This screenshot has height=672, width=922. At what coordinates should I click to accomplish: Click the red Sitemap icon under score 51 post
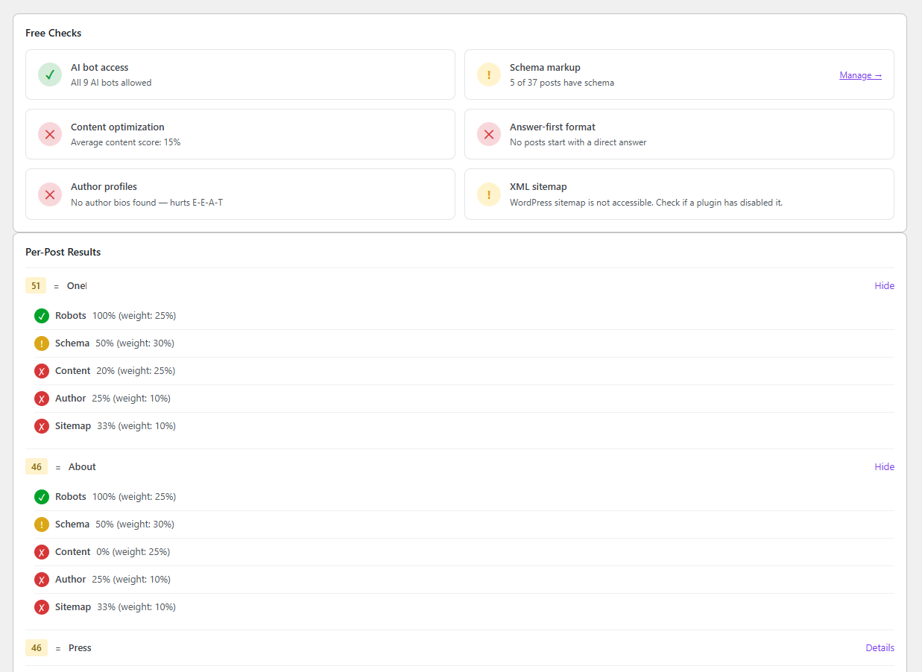(42, 426)
